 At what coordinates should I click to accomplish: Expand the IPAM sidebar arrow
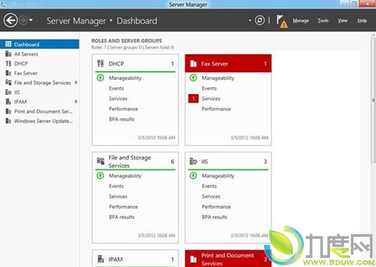(76, 102)
